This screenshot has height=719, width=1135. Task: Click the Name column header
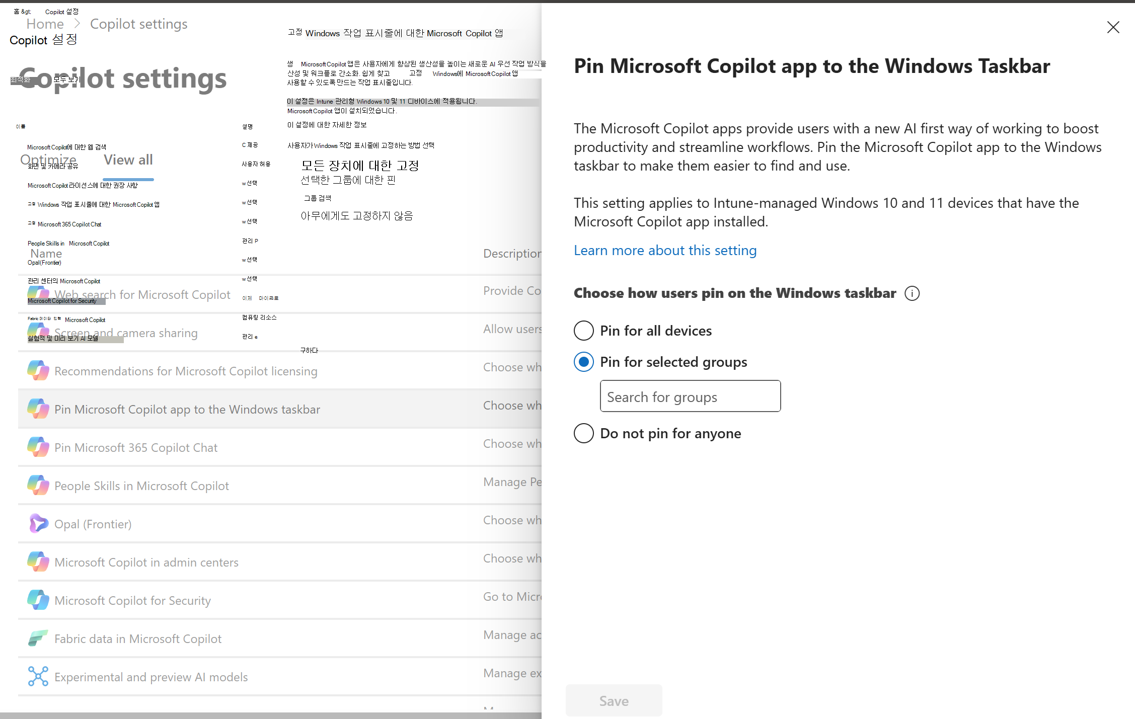point(46,254)
